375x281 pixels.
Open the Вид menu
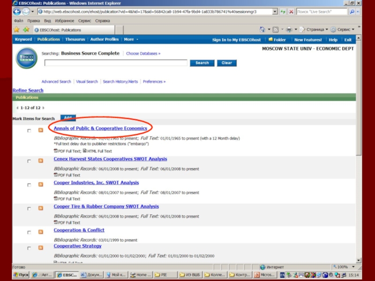(47, 21)
